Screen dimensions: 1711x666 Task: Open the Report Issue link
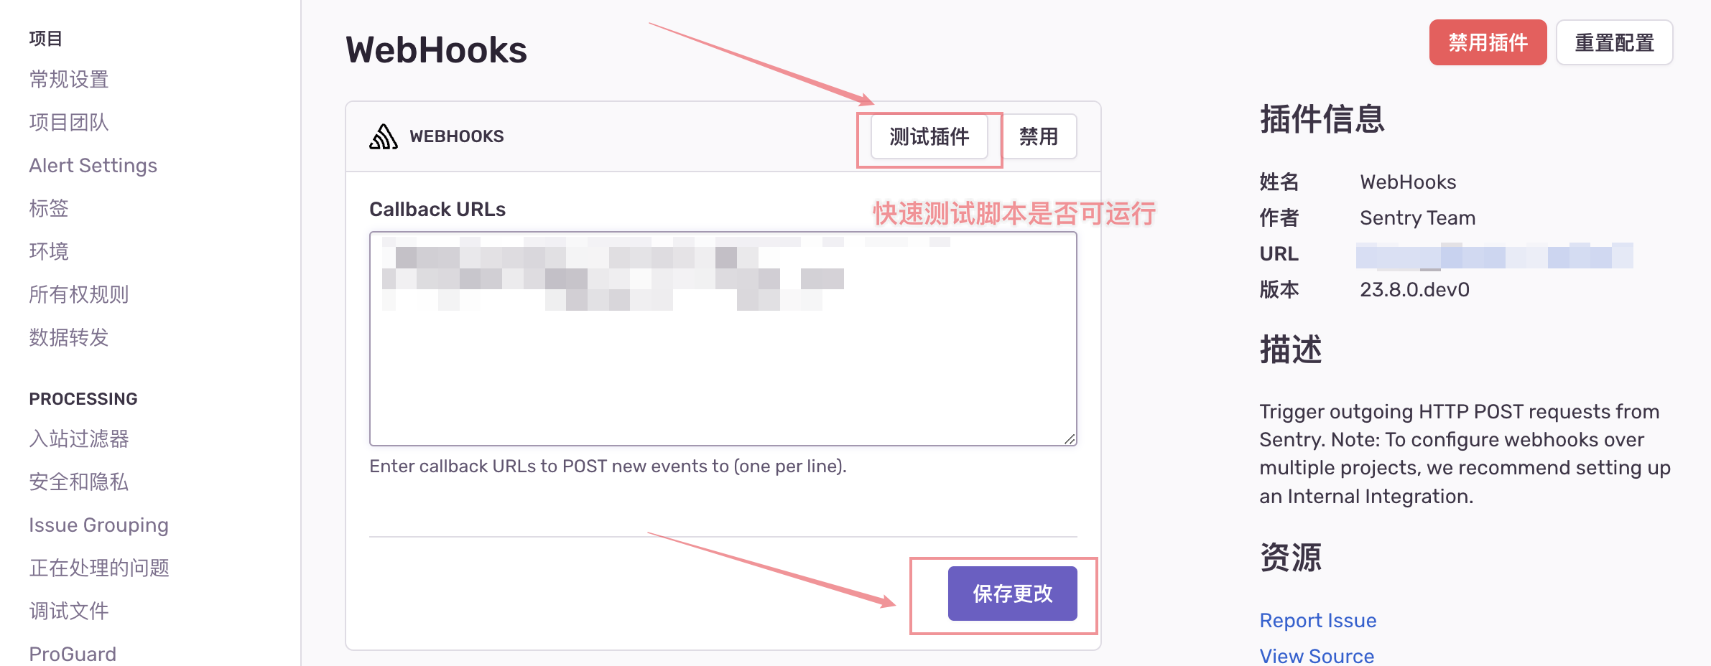1318,620
